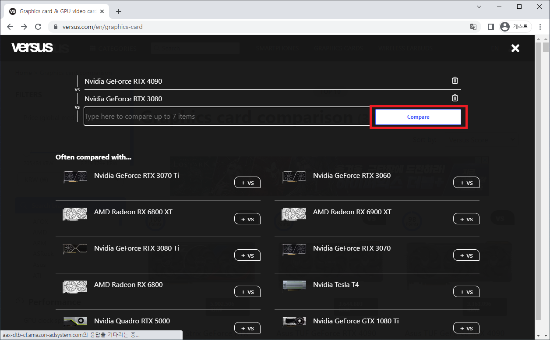
Task: Select the Graphics card & GPU tab
Action: click(x=57, y=11)
